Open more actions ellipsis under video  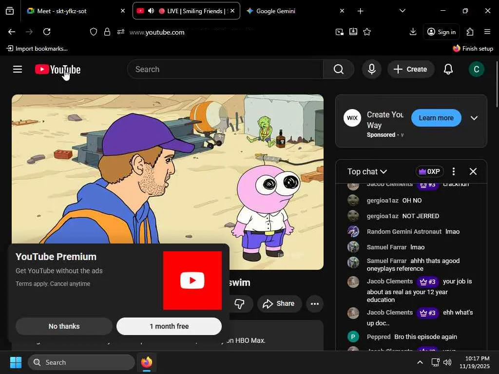coord(315,304)
